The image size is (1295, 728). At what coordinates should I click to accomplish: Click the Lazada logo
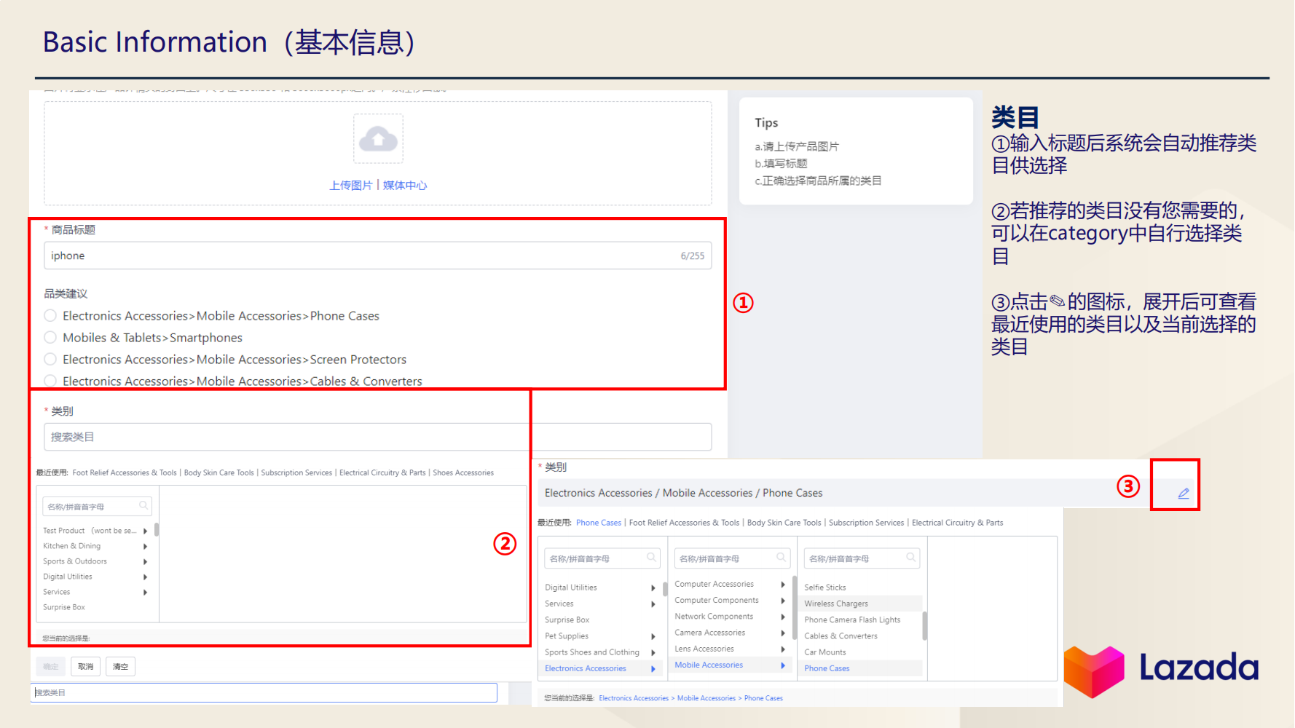tap(1161, 668)
